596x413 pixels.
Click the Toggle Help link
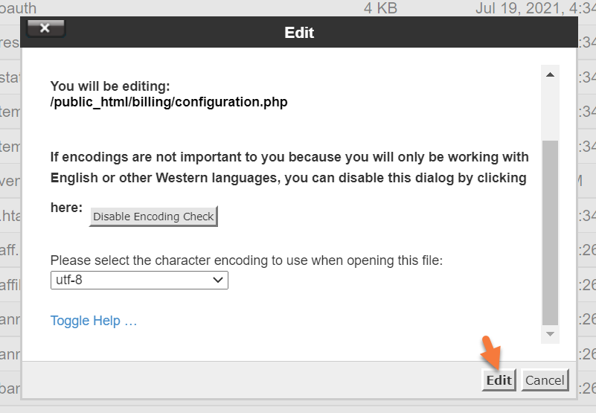pyautogui.click(x=94, y=321)
